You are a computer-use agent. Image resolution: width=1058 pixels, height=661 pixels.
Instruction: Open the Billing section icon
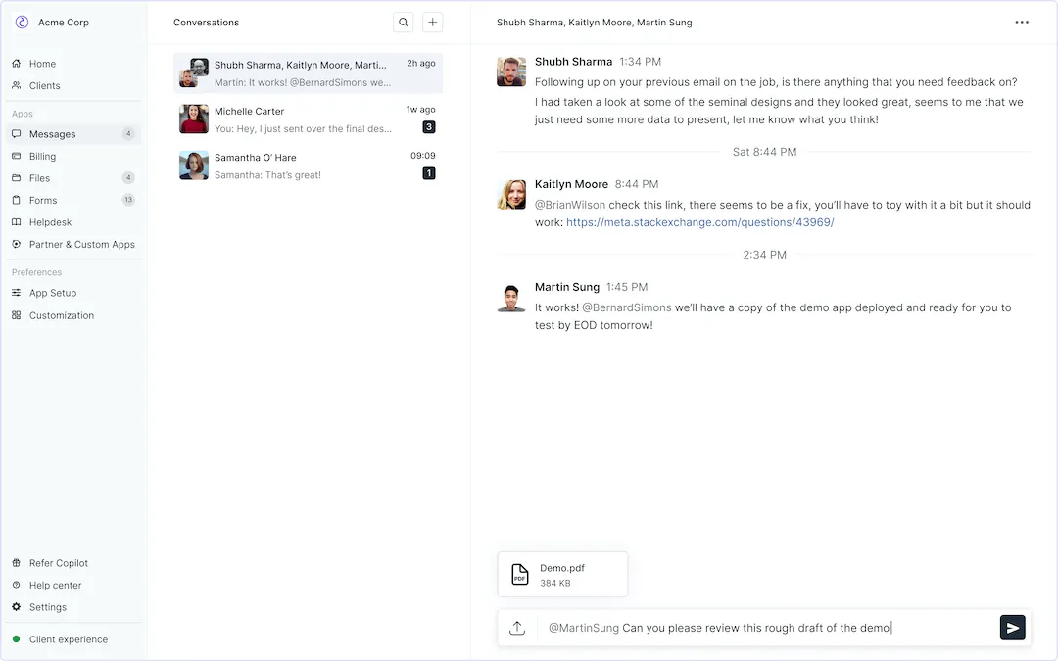pos(17,156)
